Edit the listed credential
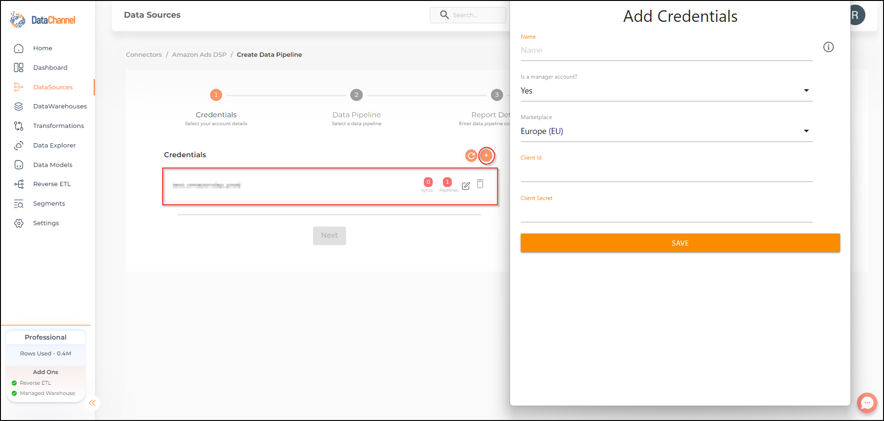 pos(466,186)
